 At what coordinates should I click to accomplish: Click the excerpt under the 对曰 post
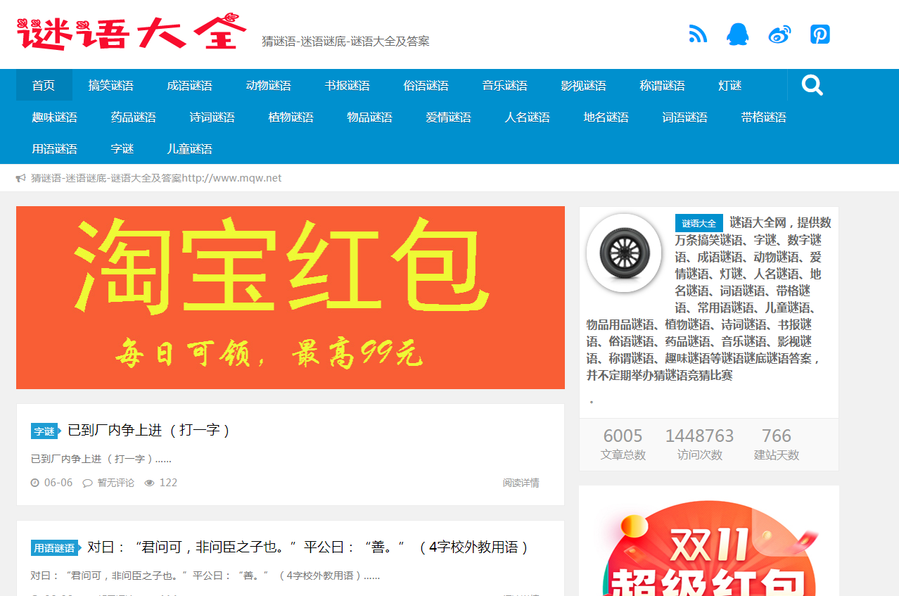[205, 576]
